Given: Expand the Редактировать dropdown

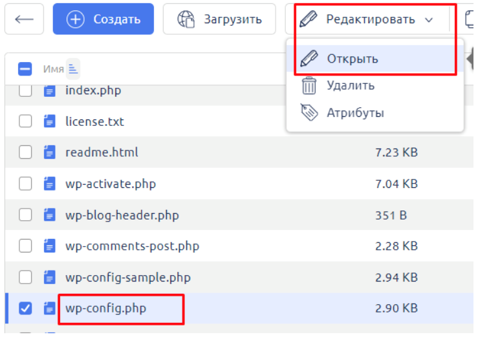Looking at the screenshot, I should click(x=367, y=19).
